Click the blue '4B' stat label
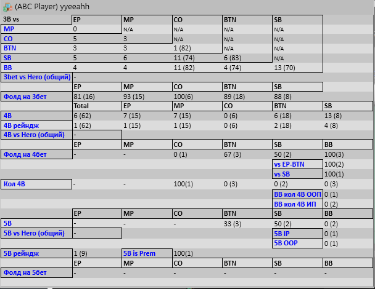 [x=7, y=116]
